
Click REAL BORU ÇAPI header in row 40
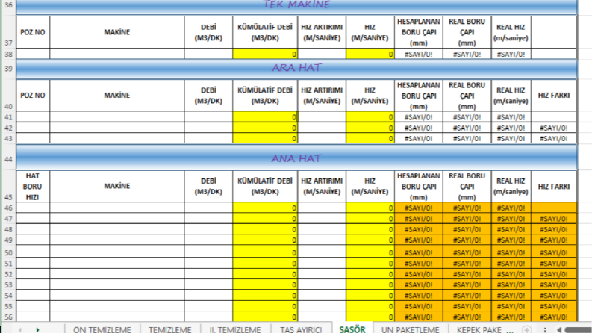467,95
